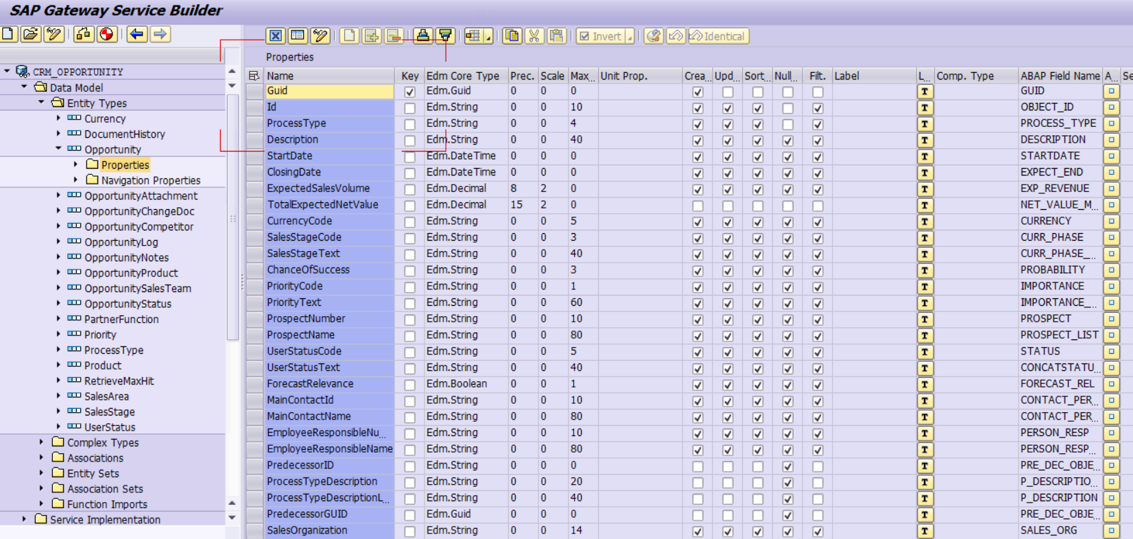The height and width of the screenshot is (539, 1133).
Task: Open the details view icon in grid toolbar
Action: click(298, 36)
